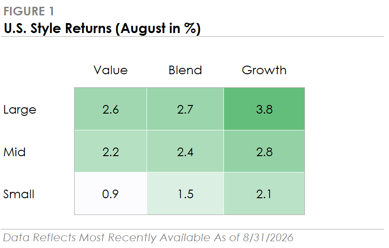Click the FIGURE 1 heading
The height and width of the screenshot is (248, 389).
click(28, 11)
